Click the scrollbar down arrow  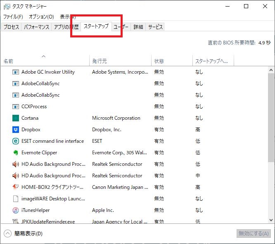pyautogui.click(x=271, y=220)
